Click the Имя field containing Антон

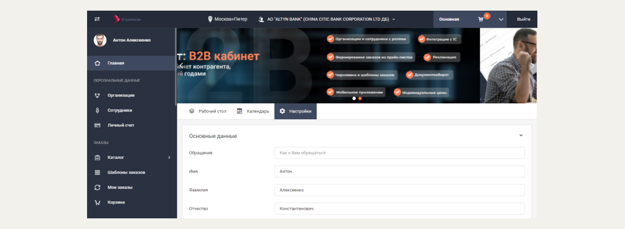tap(400, 171)
